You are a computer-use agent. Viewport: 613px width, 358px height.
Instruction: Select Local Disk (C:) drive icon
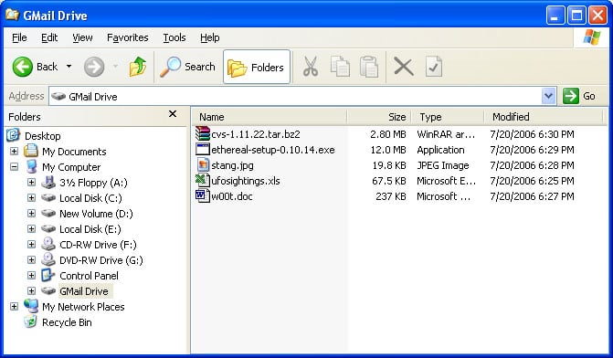coord(48,198)
